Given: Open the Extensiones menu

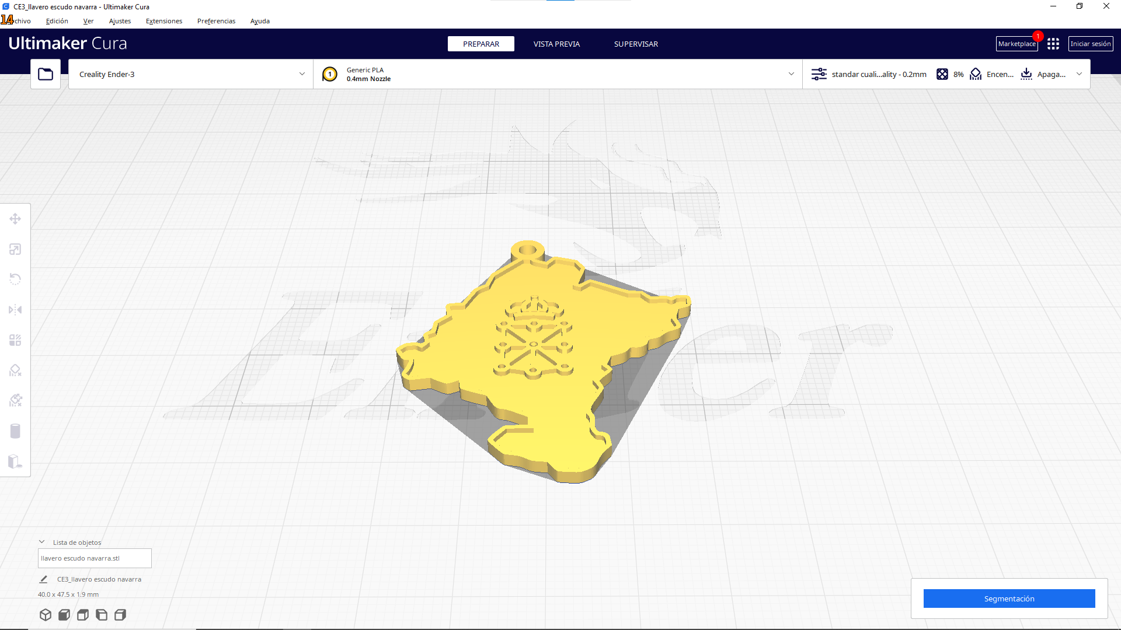Looking at the screenshot, I should coord(163,21).
